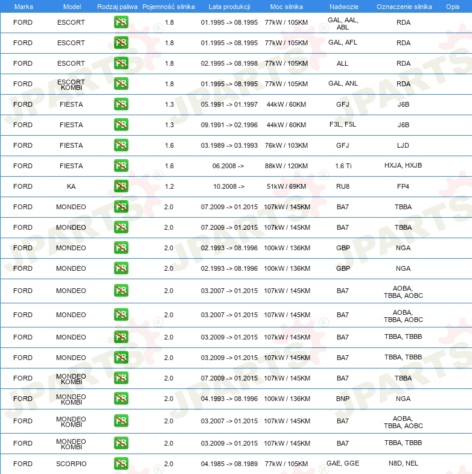Click the petrol fuel icon in the Escort GAL, AFL row
472x474 pixels.
[121, 43]
